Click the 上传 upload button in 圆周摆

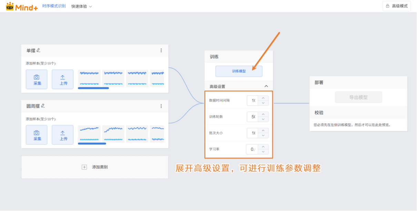point(63,135)
